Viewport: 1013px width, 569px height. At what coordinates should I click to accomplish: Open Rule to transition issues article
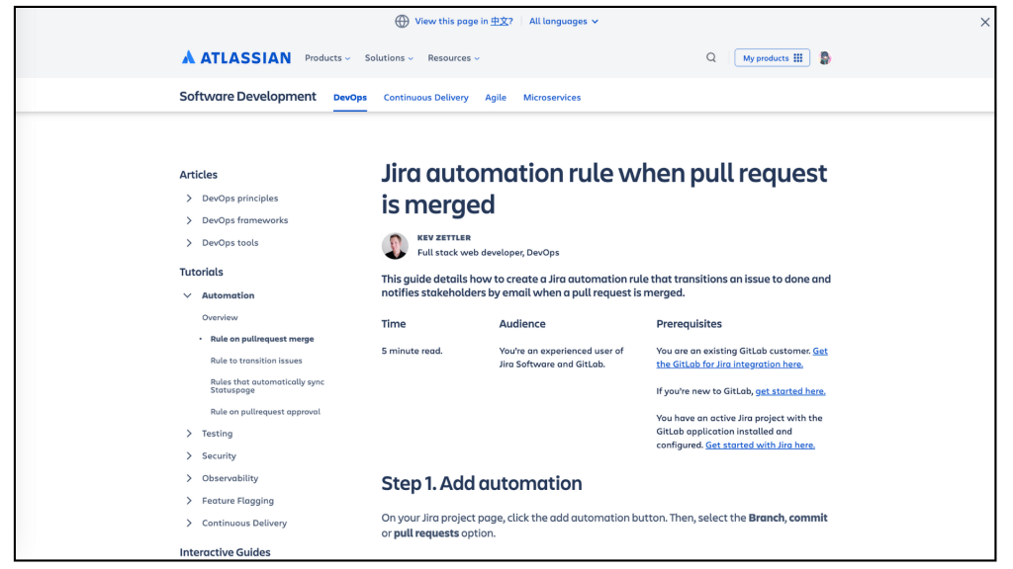coord(256,361)
